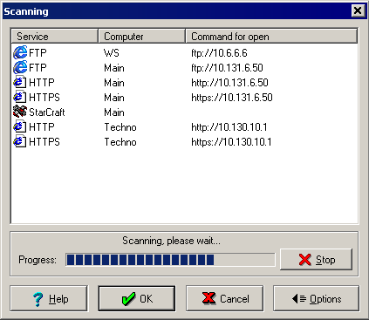The image size is (369, 320).
Task: Select the ftp://10.6.6.6 command entry
Action: 219,53
